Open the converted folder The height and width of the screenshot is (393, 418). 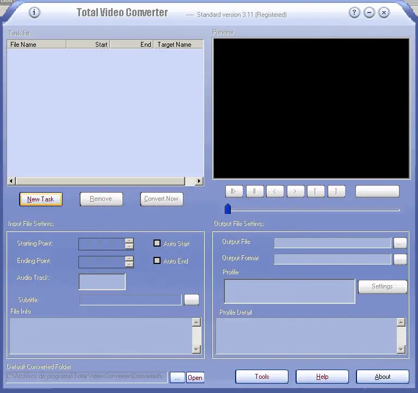point(195,378)
